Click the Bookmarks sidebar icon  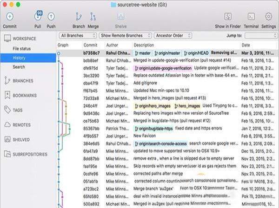7,95
